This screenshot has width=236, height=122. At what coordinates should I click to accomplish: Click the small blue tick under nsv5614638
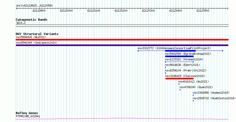click(165, 67)
